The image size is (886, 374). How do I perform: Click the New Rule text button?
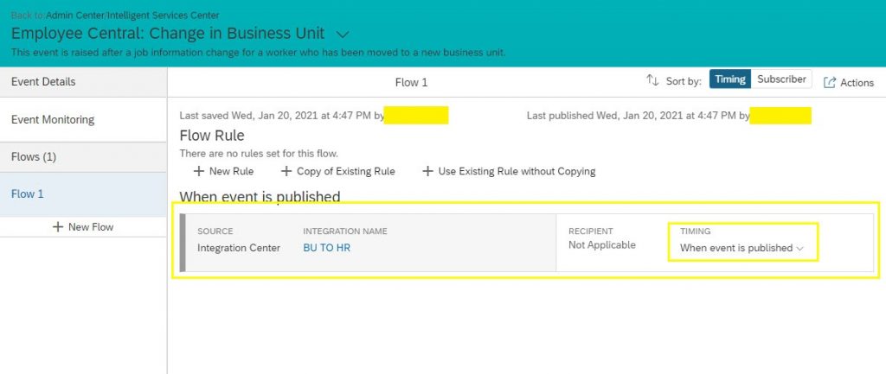pos(231,171)
